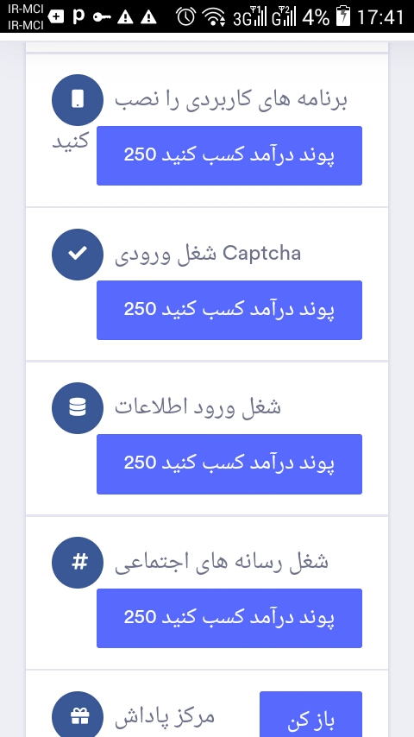Open the rewards center with باز کن button
The width and height of the screenshot is (414, 737).
tap(310, 715)
